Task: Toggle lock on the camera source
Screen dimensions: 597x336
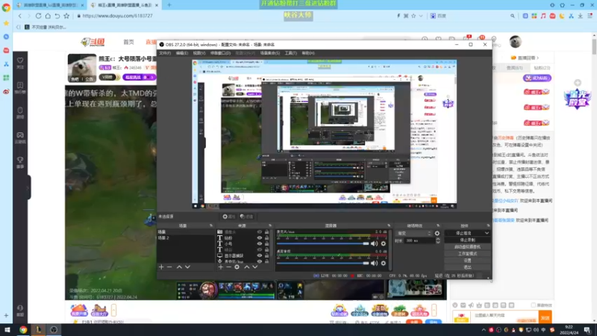Action: coord(266,231)
